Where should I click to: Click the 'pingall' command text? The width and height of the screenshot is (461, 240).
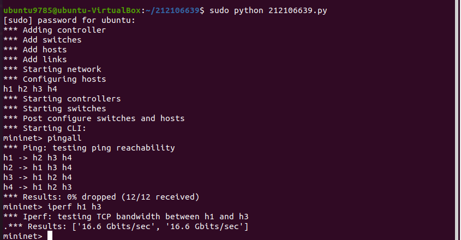click(64, 138)
